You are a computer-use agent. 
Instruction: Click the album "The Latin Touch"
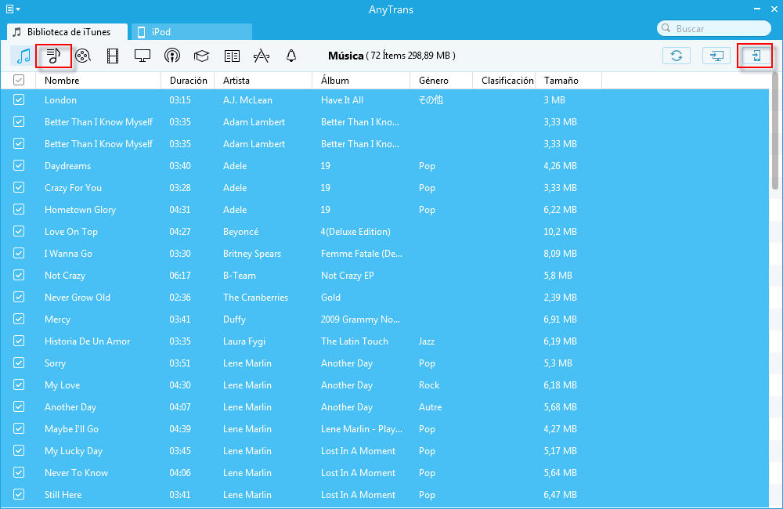pyautogui.click(x=355, y=341)
